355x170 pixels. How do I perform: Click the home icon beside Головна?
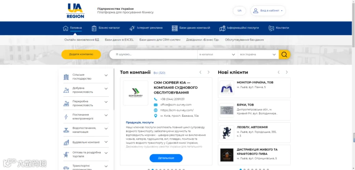pos(65,28)
